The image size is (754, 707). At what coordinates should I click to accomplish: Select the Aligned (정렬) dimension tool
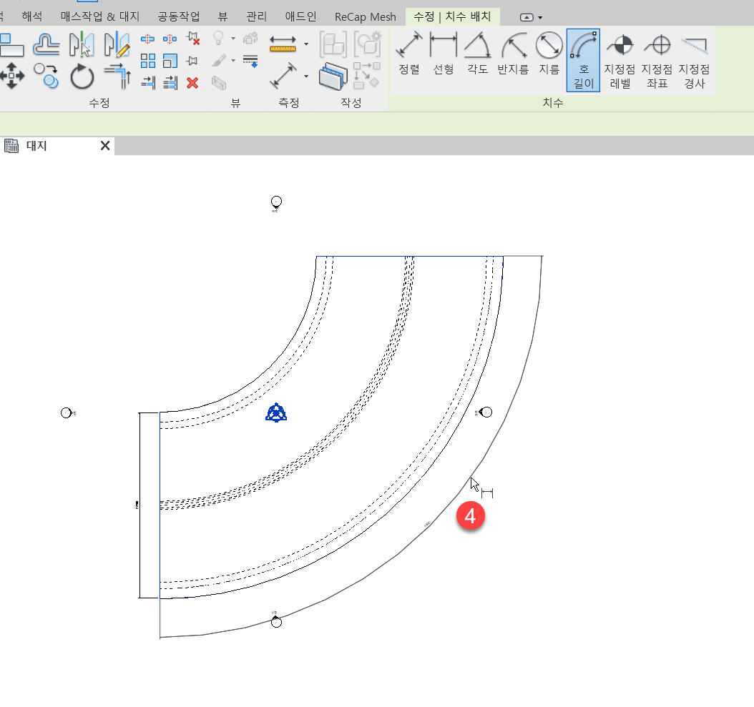click(408, 54)
